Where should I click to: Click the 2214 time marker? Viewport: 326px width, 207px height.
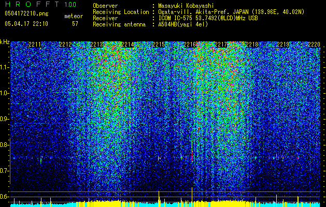click(x=128, y=45)
